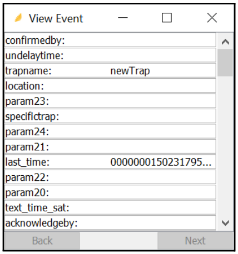Click the vertical scrollbar thumb
Image resolution: width=238 pixels, height=254 pixels.
click(225, 63)
